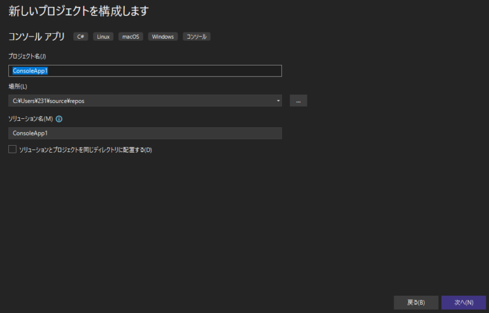Click the Windows platform tag

pos(163,37)
